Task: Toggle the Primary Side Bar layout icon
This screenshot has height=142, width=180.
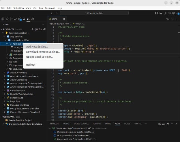Action: (157, 13)
